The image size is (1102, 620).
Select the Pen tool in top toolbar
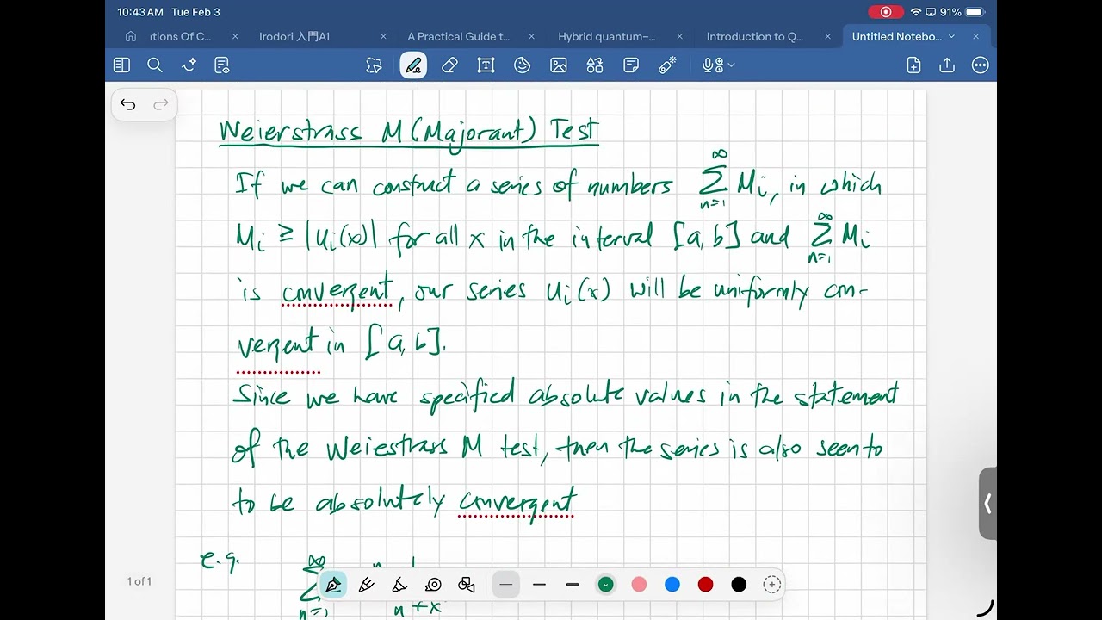tap(413, 65)
